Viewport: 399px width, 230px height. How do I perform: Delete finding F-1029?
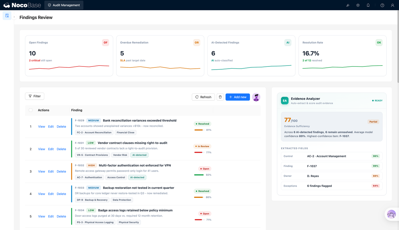[x=61, y=127]
